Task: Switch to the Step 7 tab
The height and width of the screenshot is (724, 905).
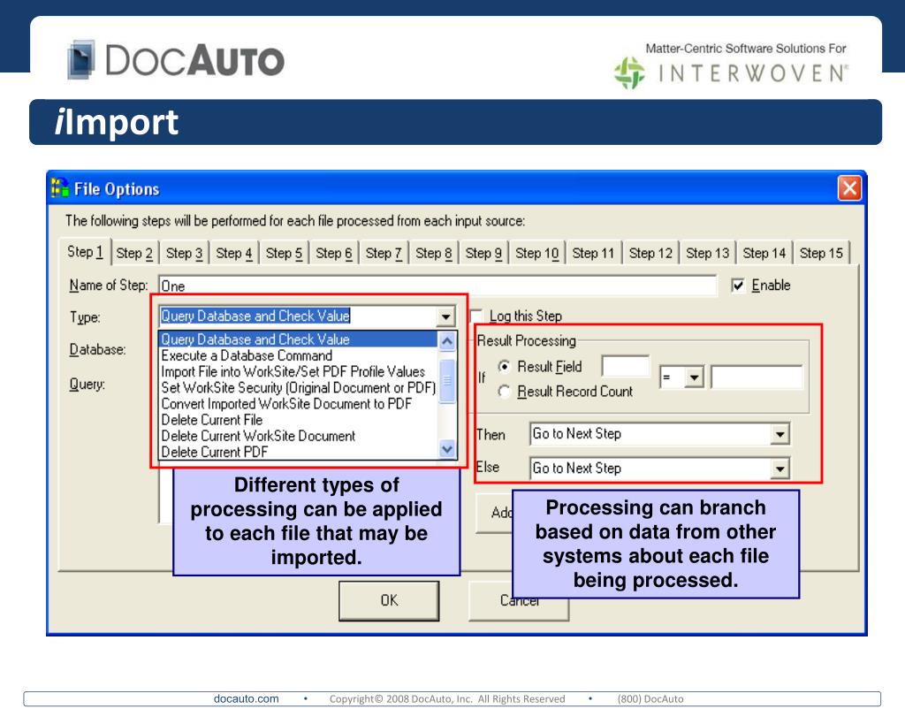Action: click(x=384, y=253)
